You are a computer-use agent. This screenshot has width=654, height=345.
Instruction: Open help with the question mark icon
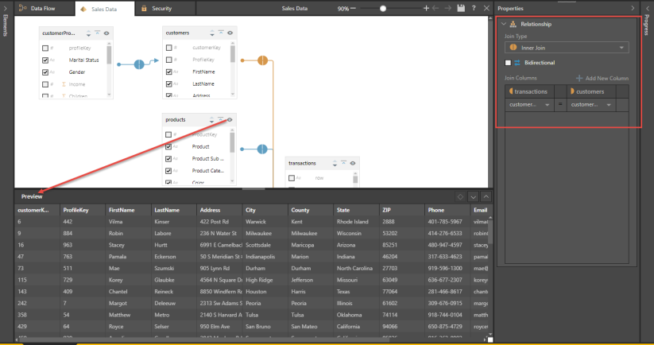pos(474,8)
